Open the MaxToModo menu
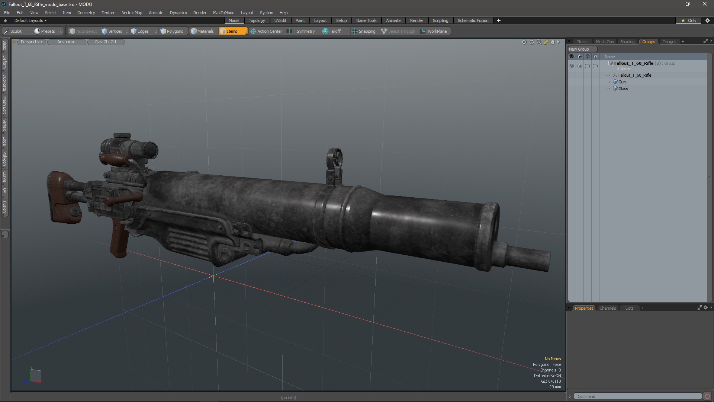 tap(223, 13)
